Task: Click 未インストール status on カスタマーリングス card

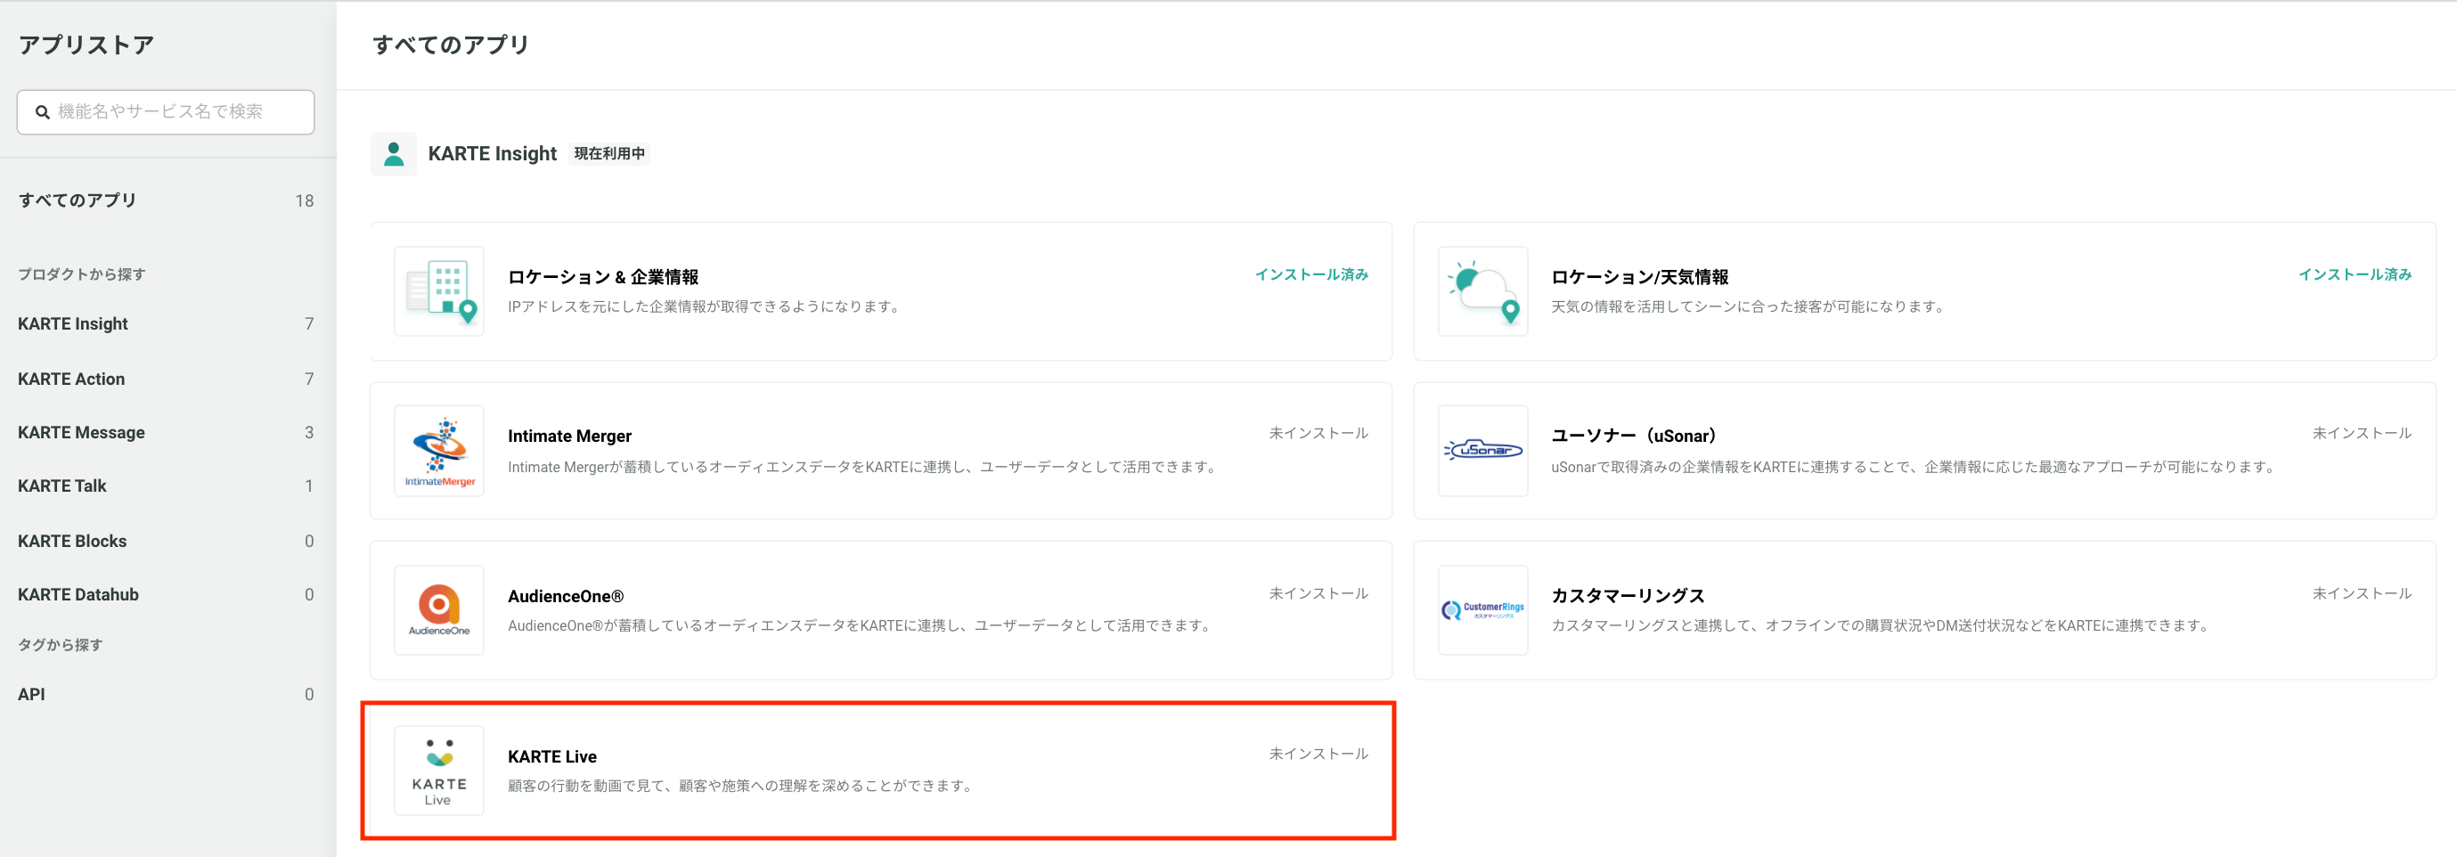Action: pyautogui.click(x=2362, y=594)
